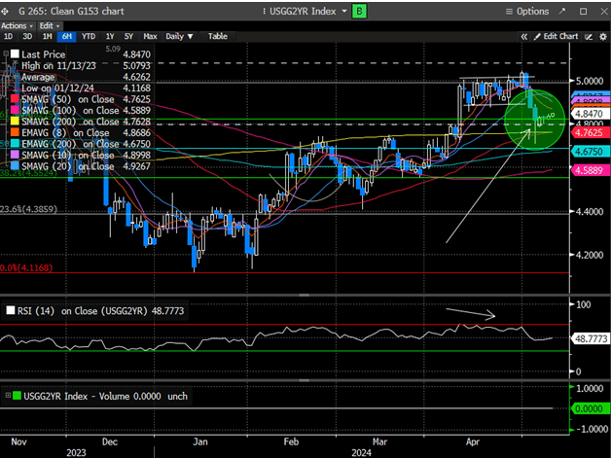This screenshot has height=458, width=612.
Task: Toggle the RSI (14) legend square
Action: pyautogui.click(x=11, y=312)
